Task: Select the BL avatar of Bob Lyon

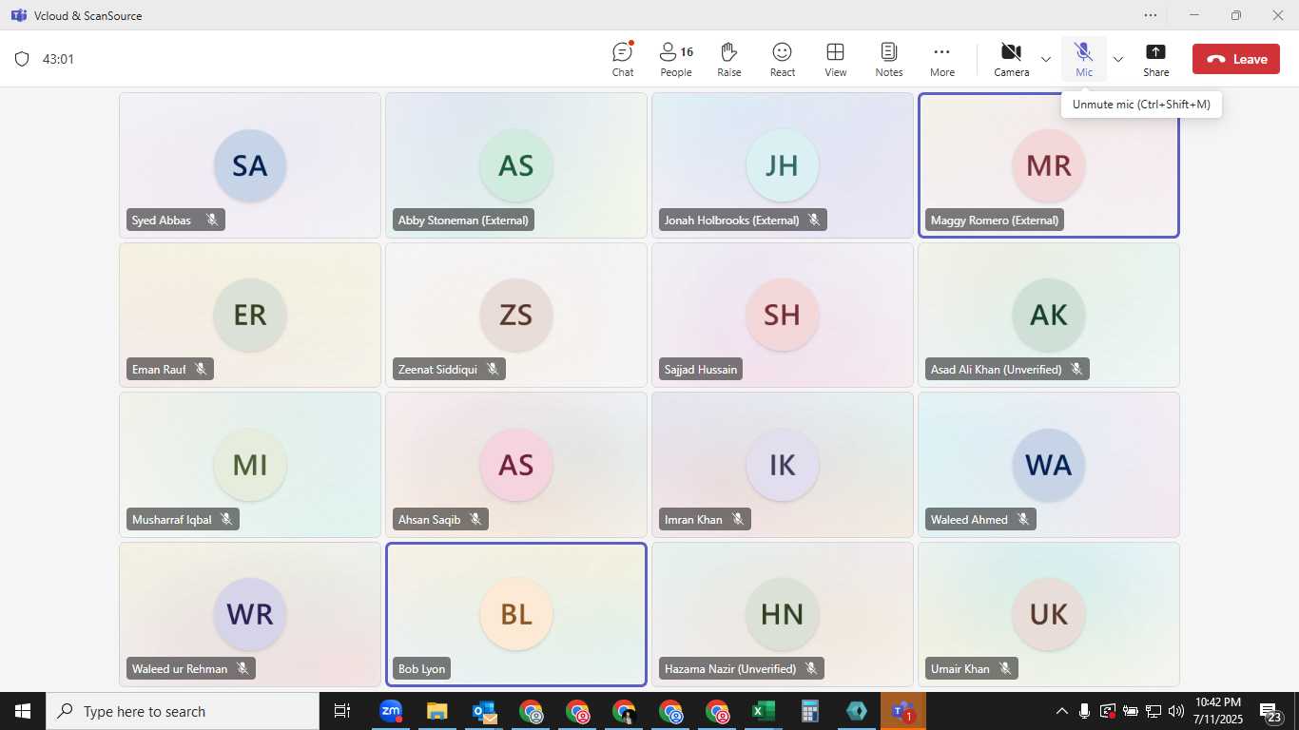Action: click(x=516, y=614)
